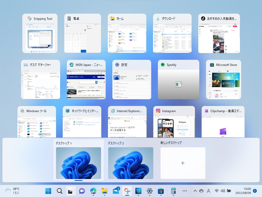Click the OneDrive cloud icon in system tray
This screenshot has height=197, width=262.
point(202,191)
